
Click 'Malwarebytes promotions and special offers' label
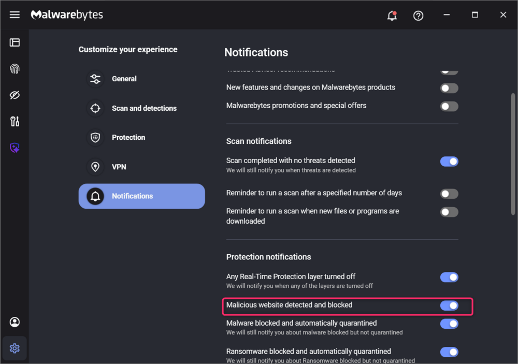296,106
